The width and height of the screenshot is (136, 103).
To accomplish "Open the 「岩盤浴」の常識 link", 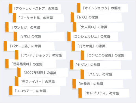I will pyautogui.click(x=98, y=84).
